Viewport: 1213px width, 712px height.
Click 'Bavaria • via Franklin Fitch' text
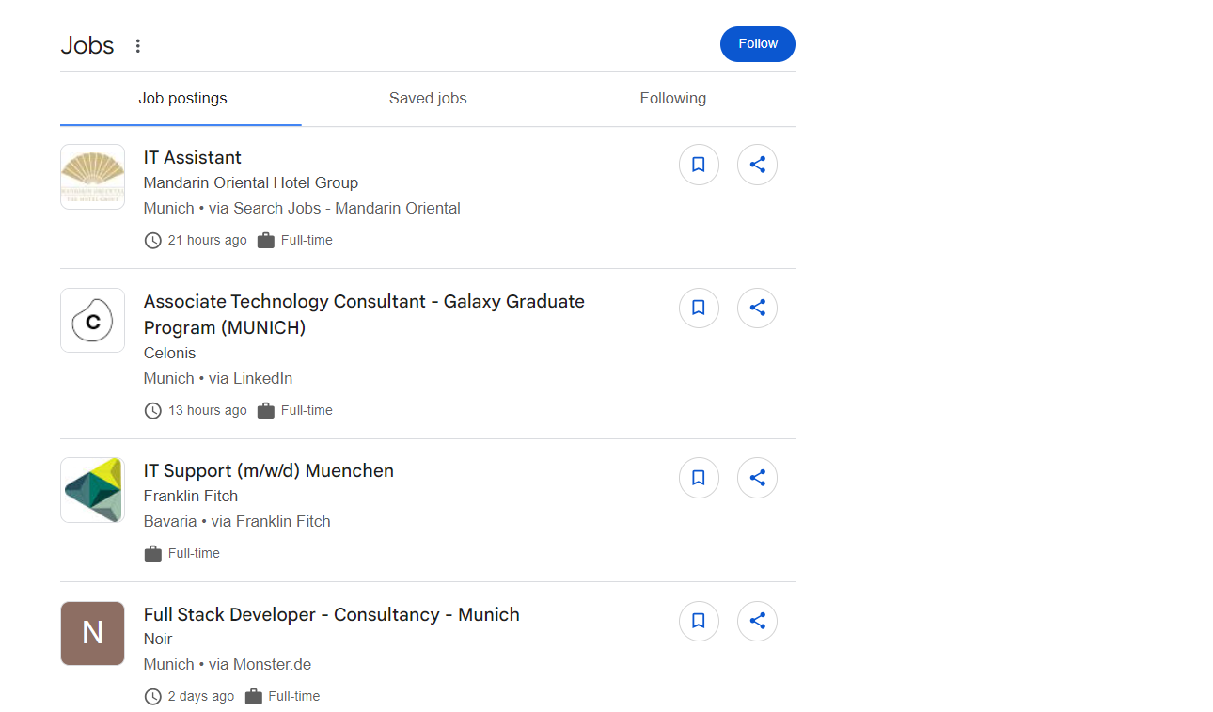[x=237, y=521]
